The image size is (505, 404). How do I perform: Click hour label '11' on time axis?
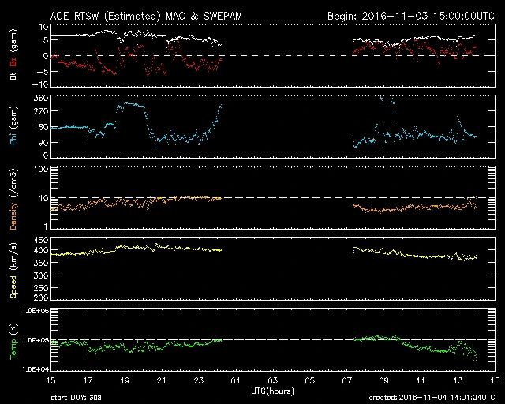421,381
